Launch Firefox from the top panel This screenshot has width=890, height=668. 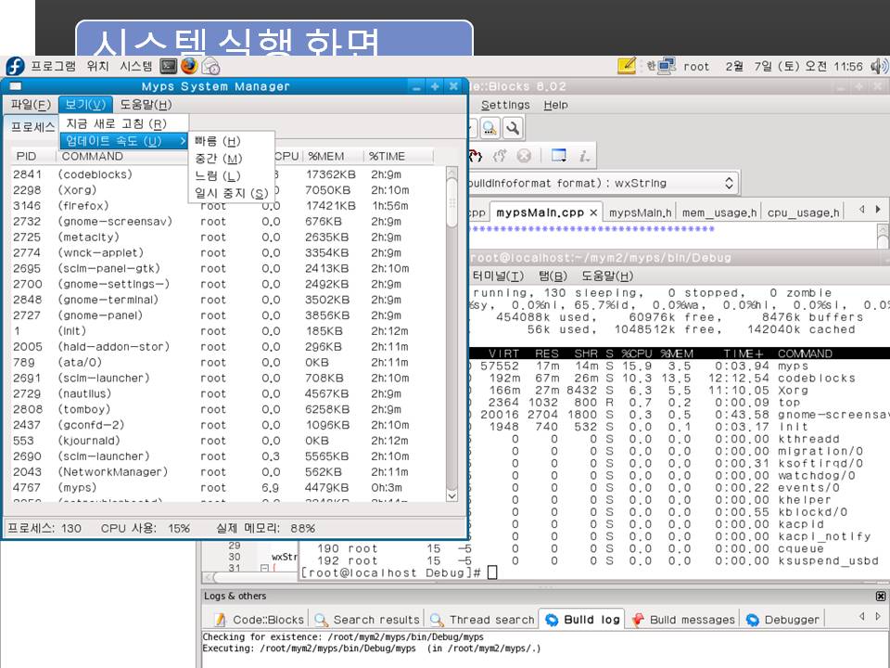189,66
